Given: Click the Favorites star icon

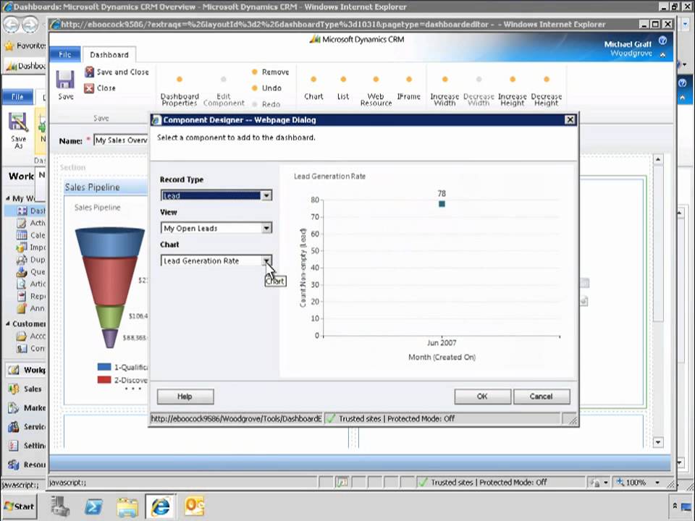Looking at the screenshot, I should point(9,46).
